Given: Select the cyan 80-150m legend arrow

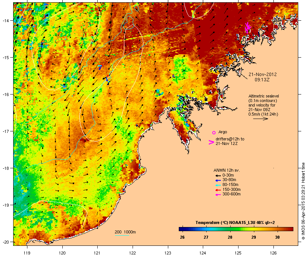Looking at the screenshot, I should tap(218, 185).
